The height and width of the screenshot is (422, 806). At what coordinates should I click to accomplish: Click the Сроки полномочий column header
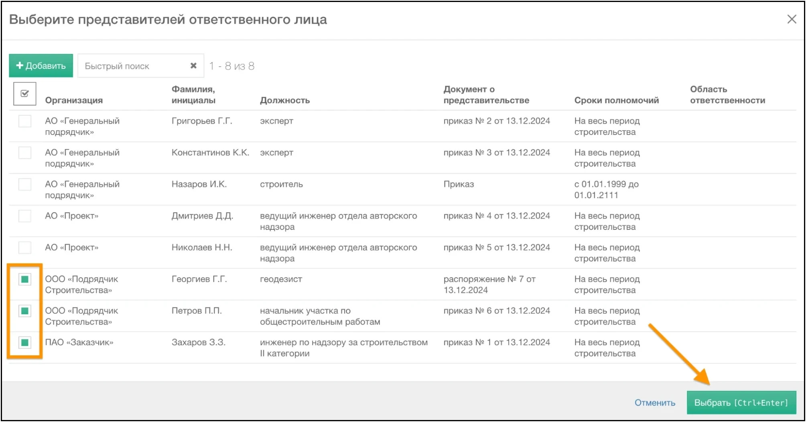(x=616, y=100)
